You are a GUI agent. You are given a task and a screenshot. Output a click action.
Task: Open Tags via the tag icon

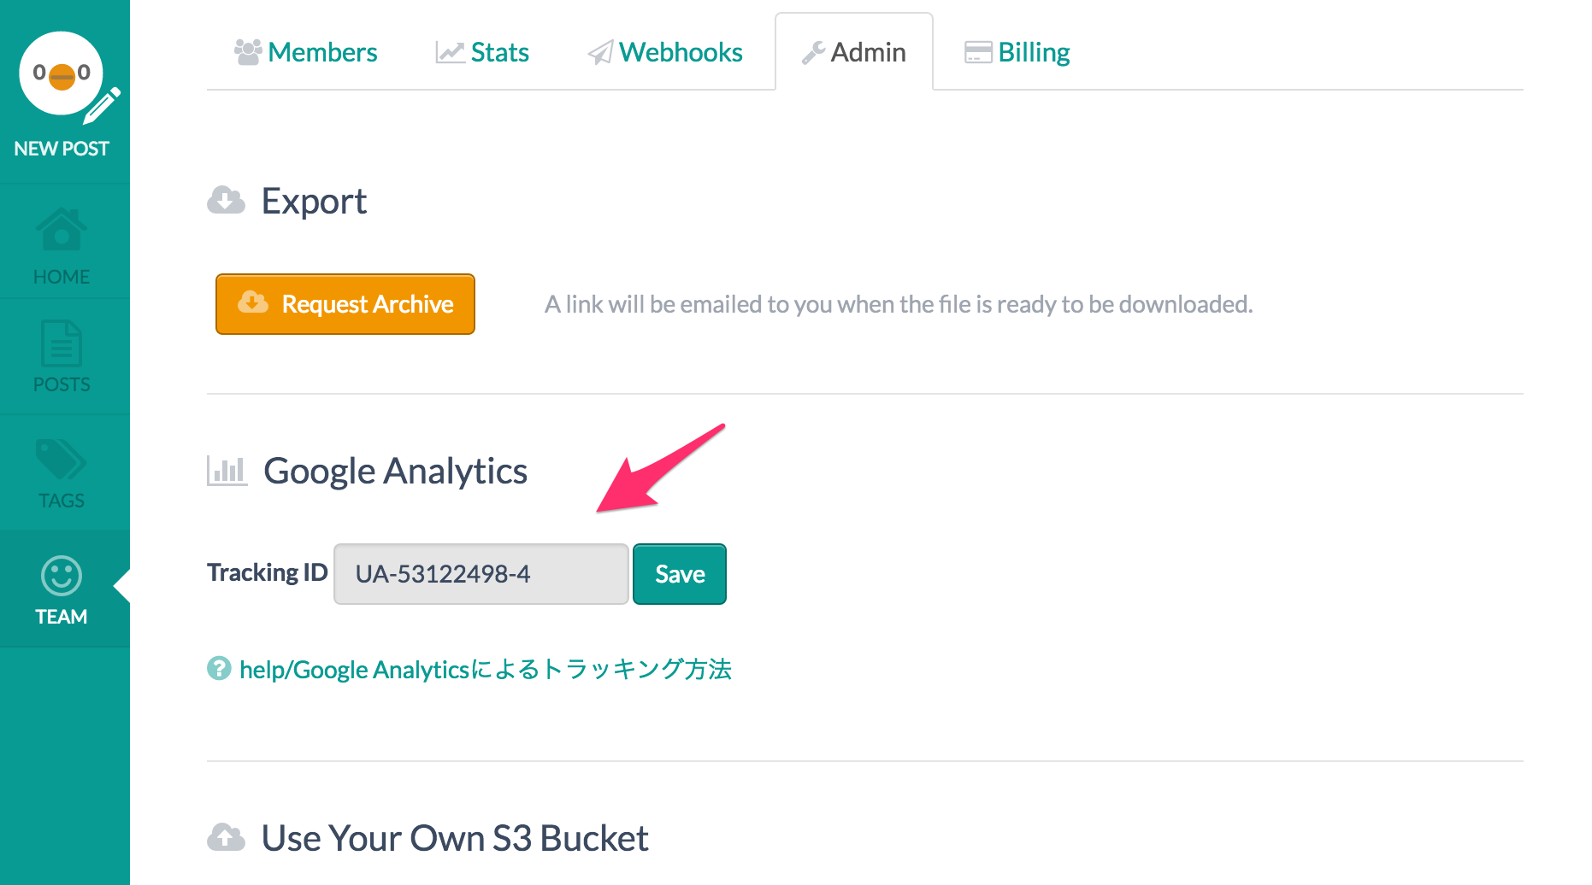pyautogui.click(x=61, y=459)
